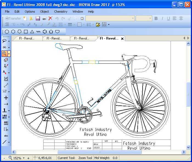Viewport: 192px width, 162px height.
Task: Expand the Zoom tool dropdown arrow
Action: pos(9,54)
